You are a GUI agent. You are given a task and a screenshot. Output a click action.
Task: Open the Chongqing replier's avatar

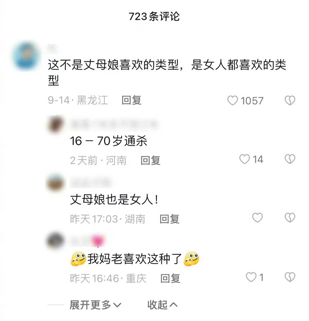tap(55, 241)
